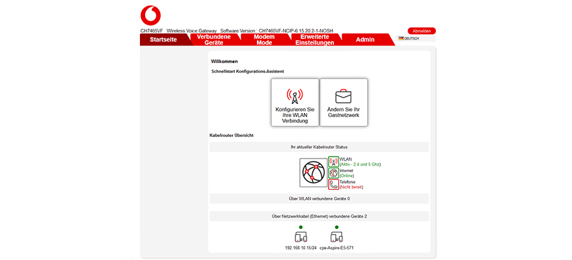Select the WLAN status icon
This screenshot has width=572, height=260.
333,161
